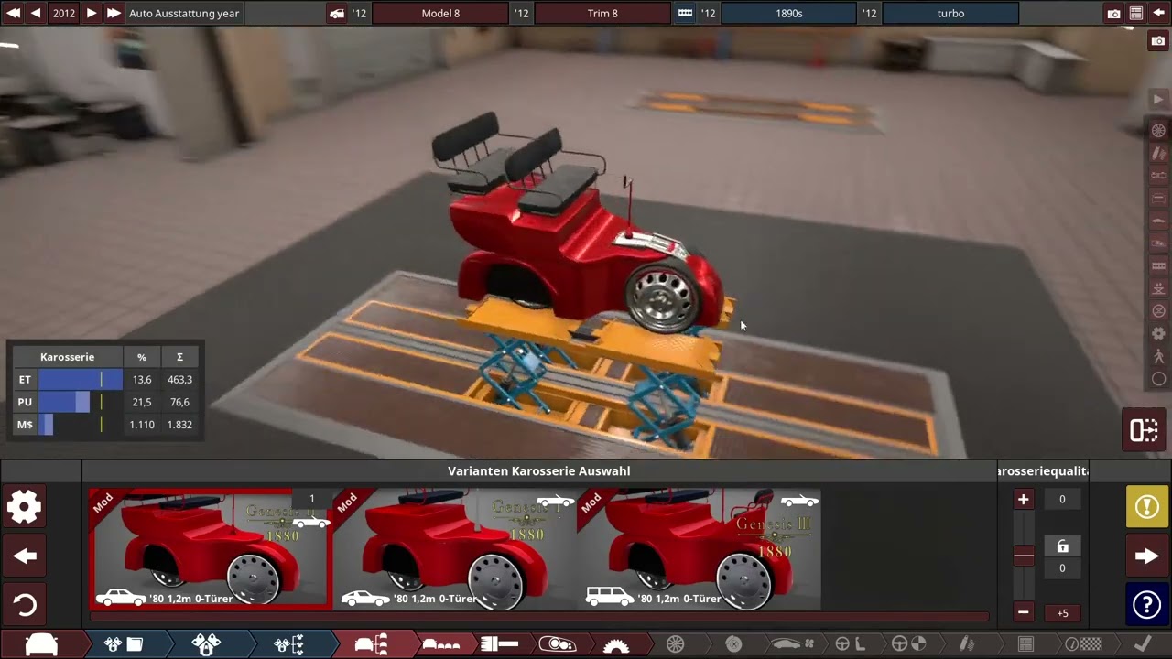Select the M$ row in Karosserie stats
Screen dimensions: 1172x659
(x=106, y=425)
